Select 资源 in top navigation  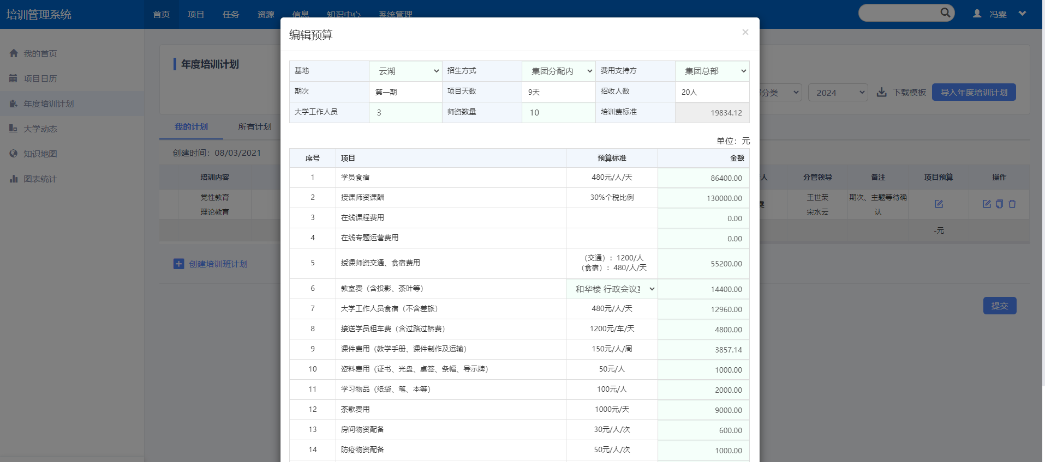[x=266, y=14]
